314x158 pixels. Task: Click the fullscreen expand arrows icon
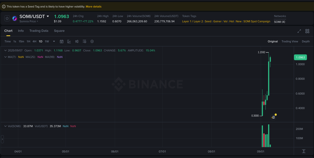pyautogui.click(x=299, y=31)
